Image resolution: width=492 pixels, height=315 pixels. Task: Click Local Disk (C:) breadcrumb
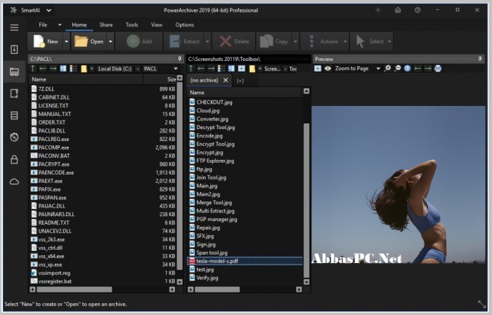tap(115, 69)
